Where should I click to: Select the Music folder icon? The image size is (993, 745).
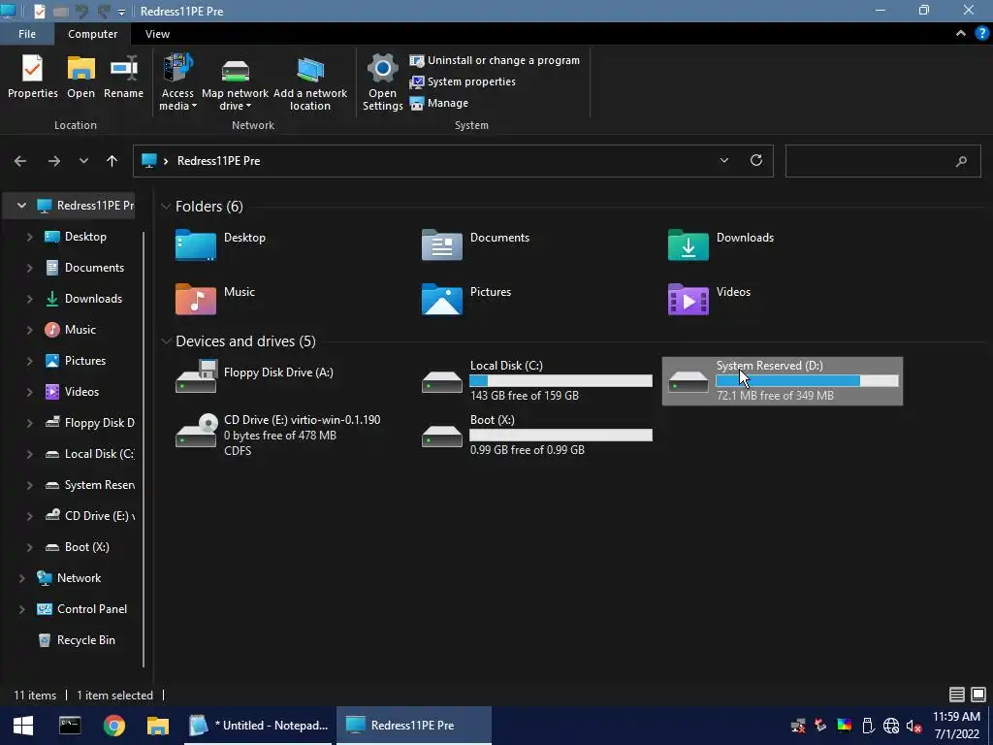196,299
